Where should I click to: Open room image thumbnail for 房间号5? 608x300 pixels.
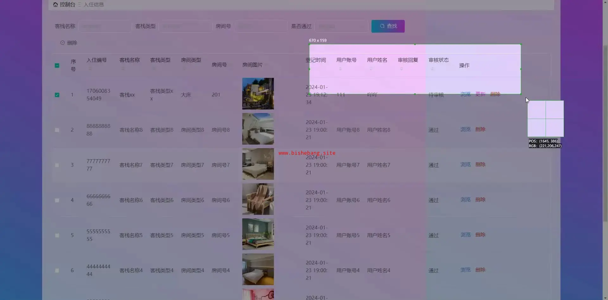258,234
